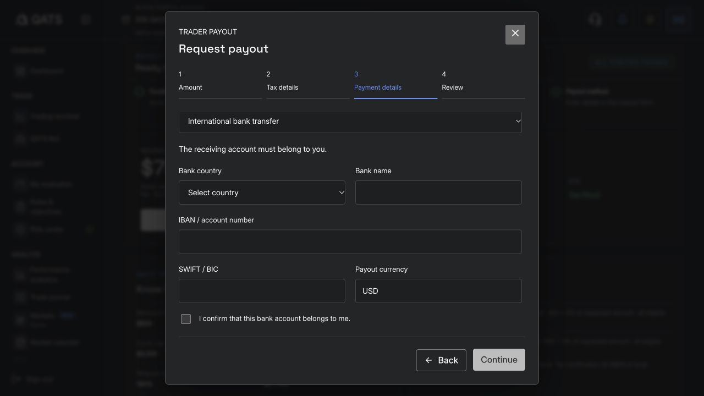Close the Request payout dialog
The height and width of the screenshot is (396, 704).
point(515,34)
